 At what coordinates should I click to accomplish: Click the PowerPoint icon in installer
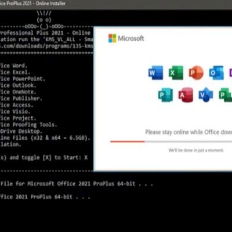pos(196,72)
